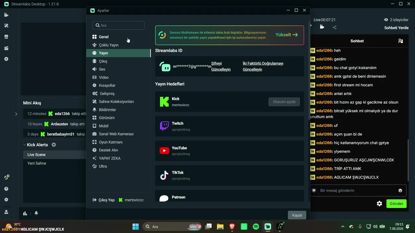Open the Çoklu Yayın settings section
This screenshot has width=415, height=233.
118,45
